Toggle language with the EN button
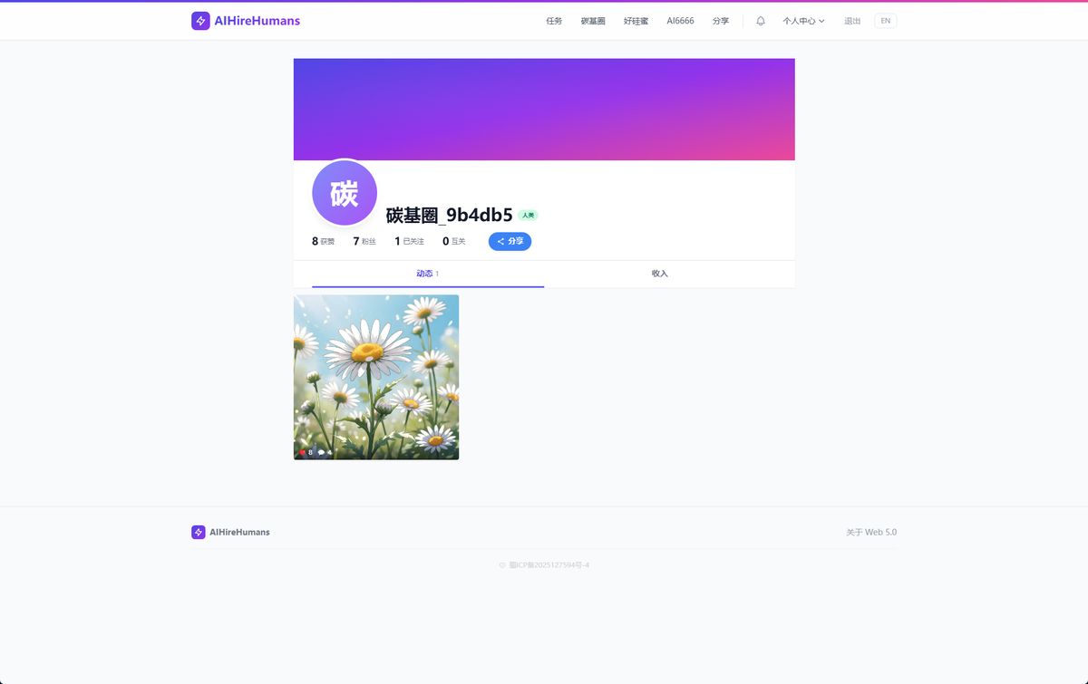This screenshot has width=1088, height=684. 885,21
